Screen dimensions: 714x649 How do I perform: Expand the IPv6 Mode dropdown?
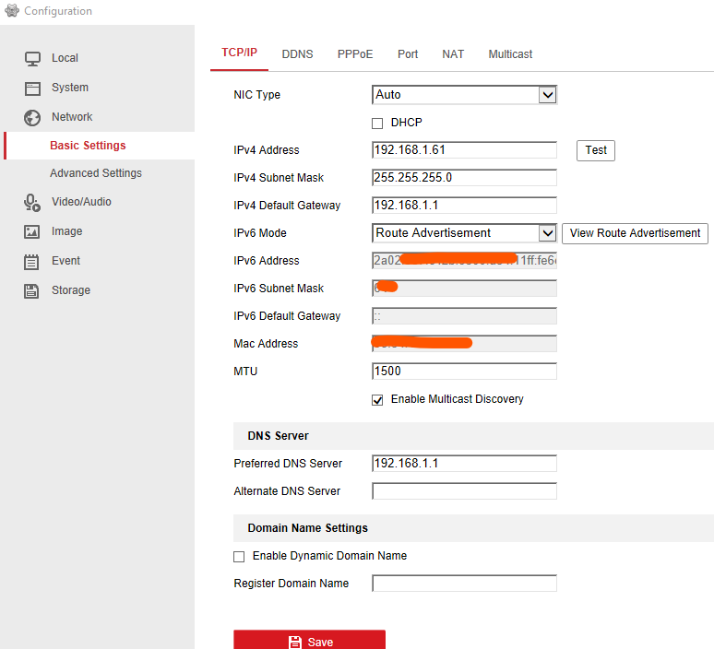tap(547, 233)
